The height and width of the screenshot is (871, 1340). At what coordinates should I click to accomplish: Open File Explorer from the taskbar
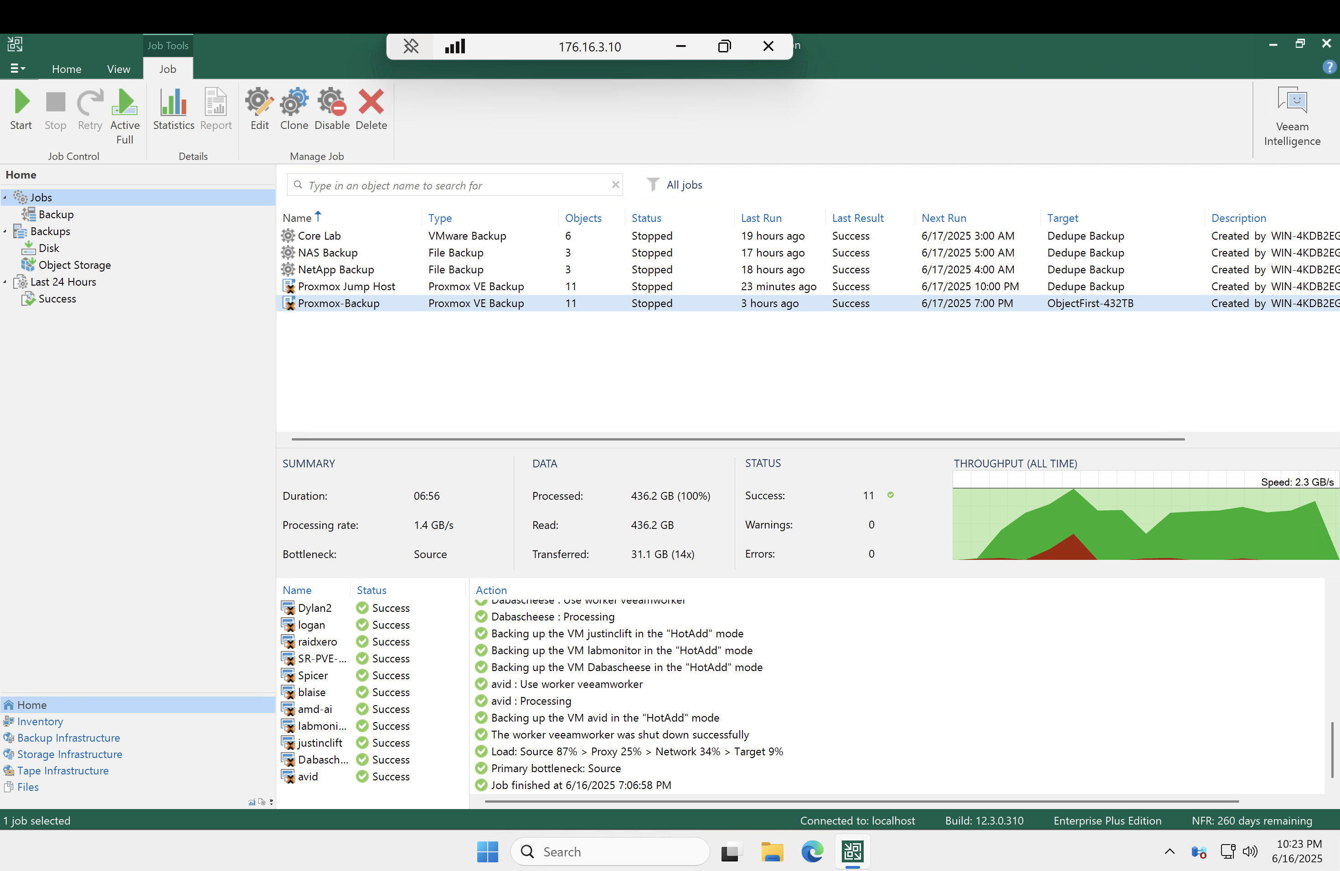(772, 852)
